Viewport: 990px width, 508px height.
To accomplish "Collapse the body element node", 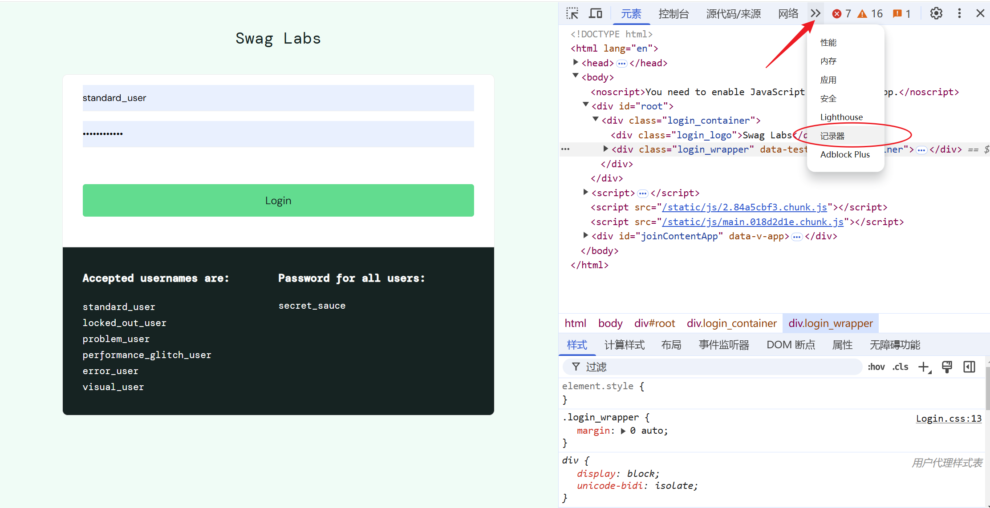I will coord(576,76).
